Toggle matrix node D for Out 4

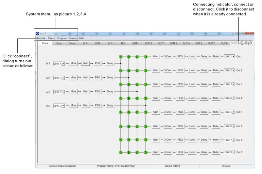[x=146, y=99]
